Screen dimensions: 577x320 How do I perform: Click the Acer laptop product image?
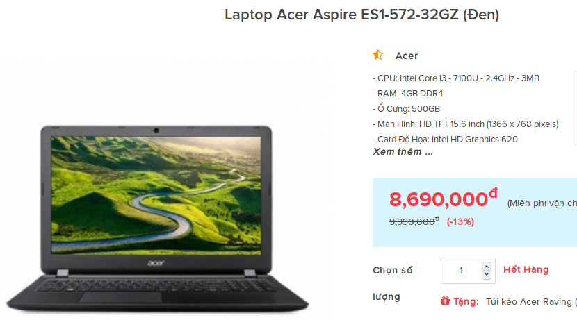click(x=157, y=219)
